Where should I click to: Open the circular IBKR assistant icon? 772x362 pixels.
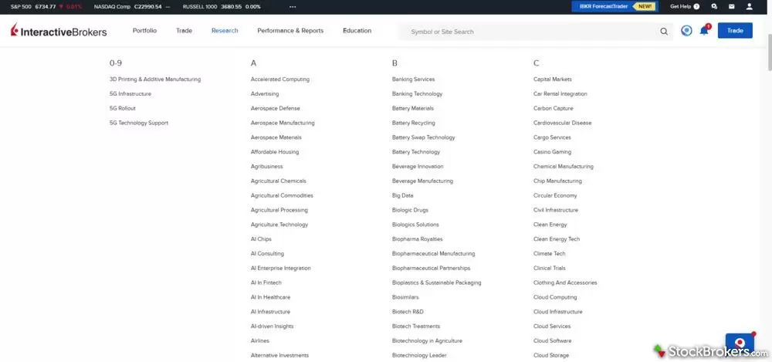click(686, 31)
